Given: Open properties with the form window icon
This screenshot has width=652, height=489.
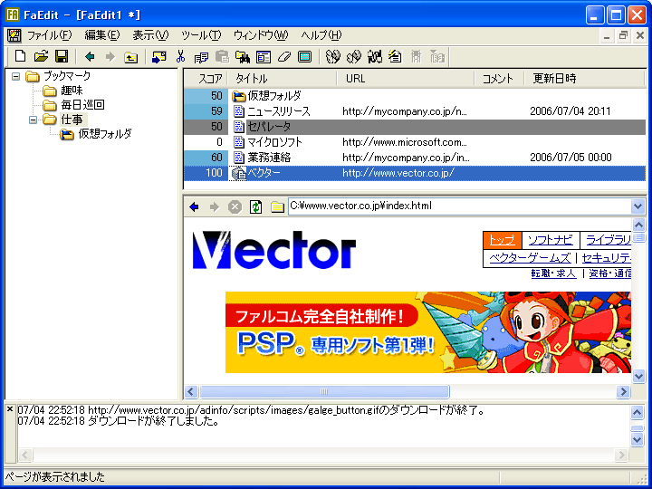Looking at the screenshot, I should [x=264, y=56].
